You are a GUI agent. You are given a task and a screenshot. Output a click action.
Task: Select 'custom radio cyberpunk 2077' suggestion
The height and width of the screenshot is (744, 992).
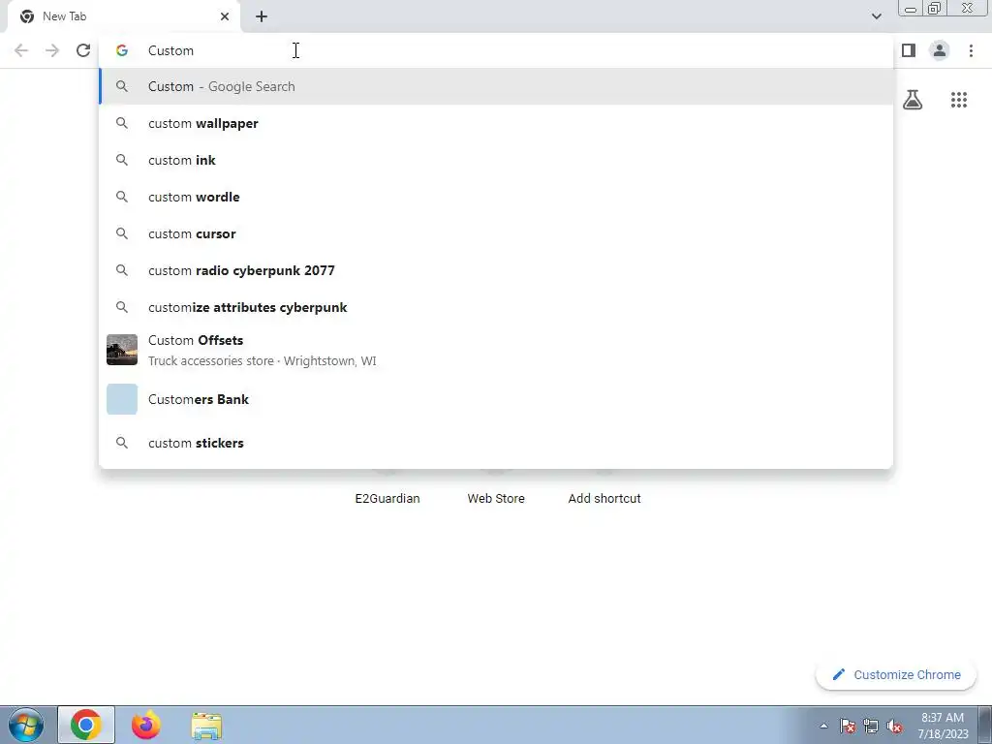496,270
